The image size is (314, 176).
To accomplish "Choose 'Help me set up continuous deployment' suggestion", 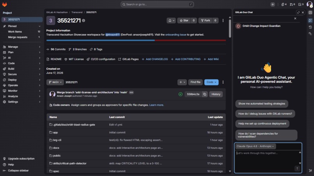I will [262, 124].
